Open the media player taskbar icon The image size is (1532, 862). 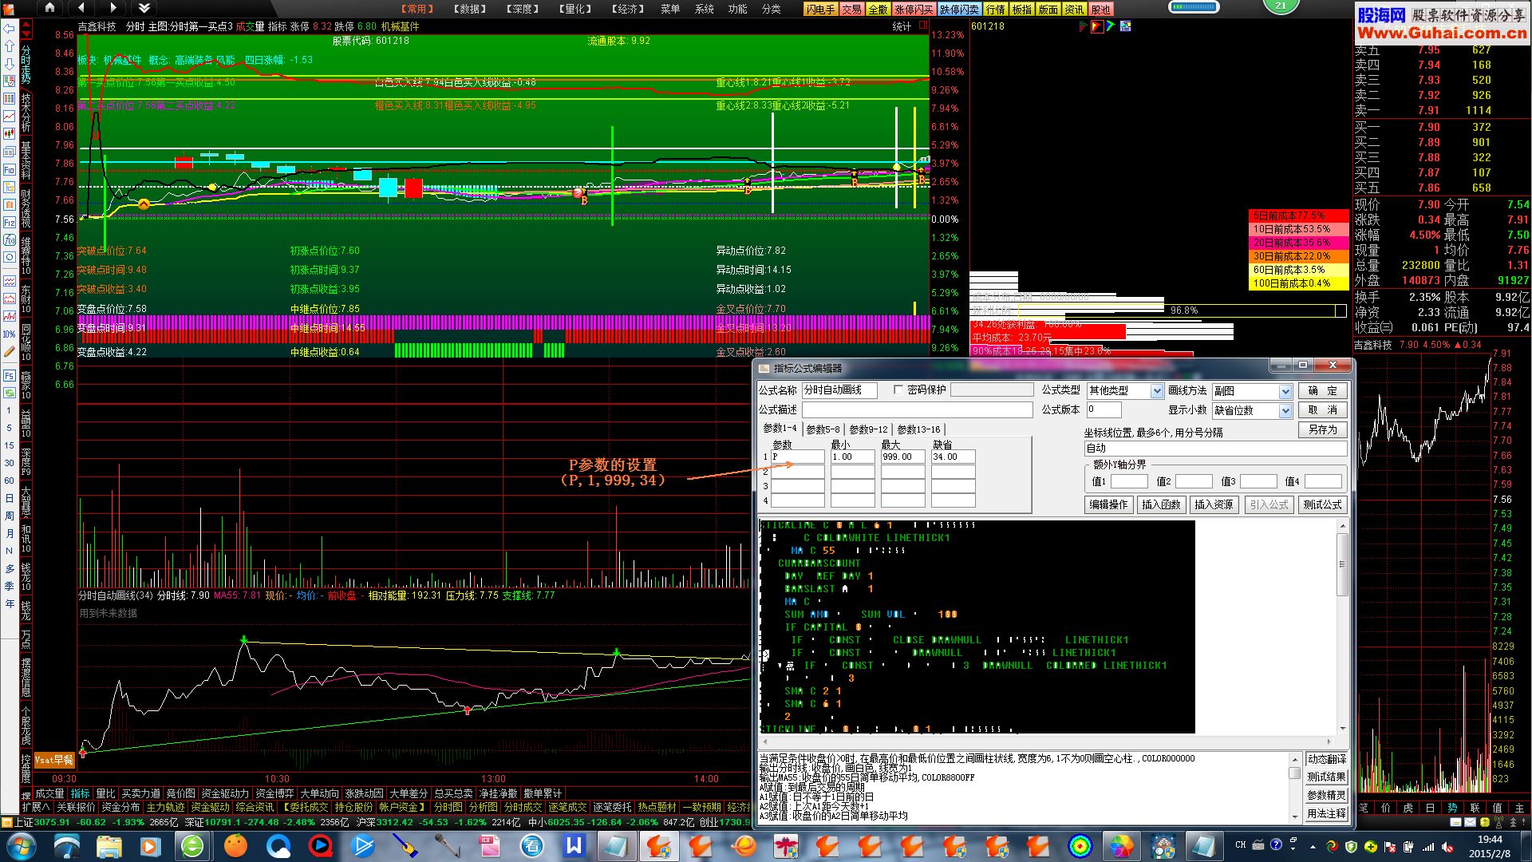coord(150,846)
